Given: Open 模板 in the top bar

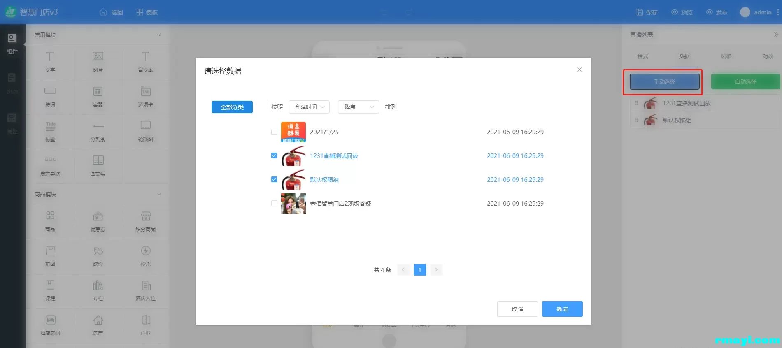Looking at the screenshot, I should [147, 12].
